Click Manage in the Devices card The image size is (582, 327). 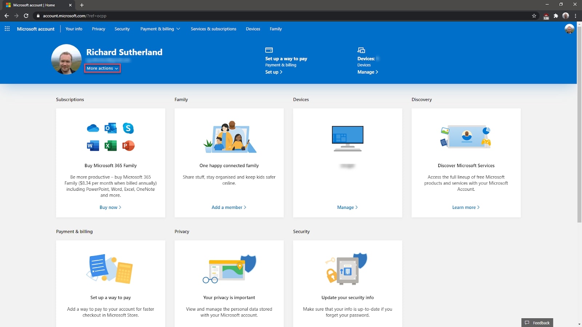pos(347,207)
